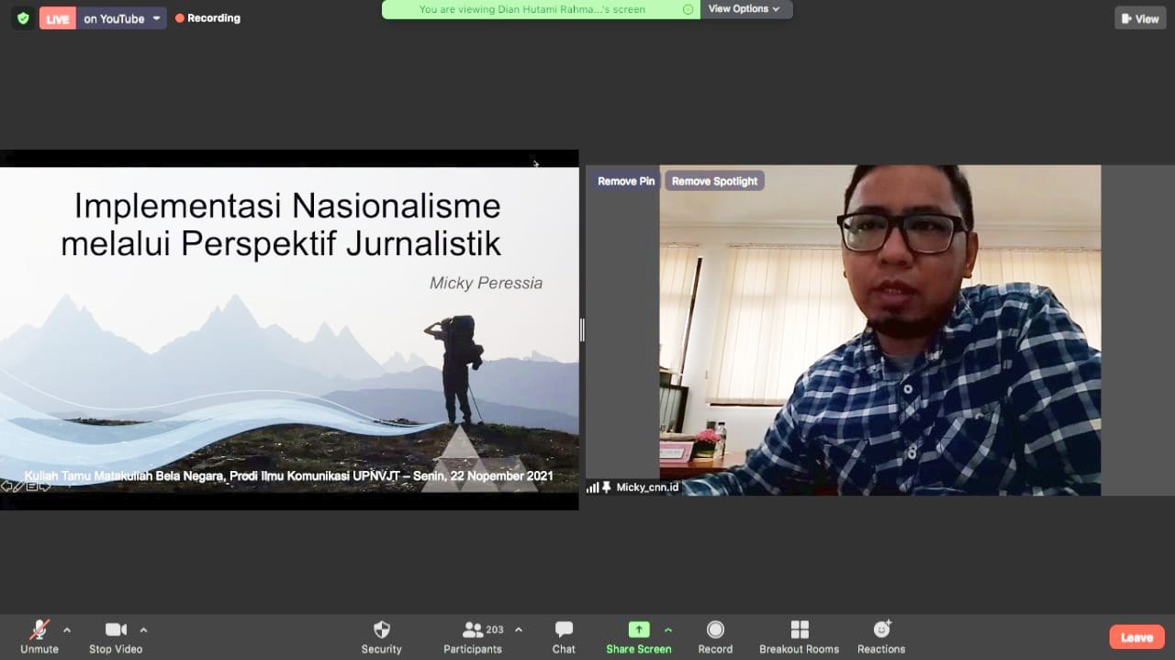Start recording with Record button
Image resolution: width=1175 pixels, height=660 pixels.
point(715,630)
